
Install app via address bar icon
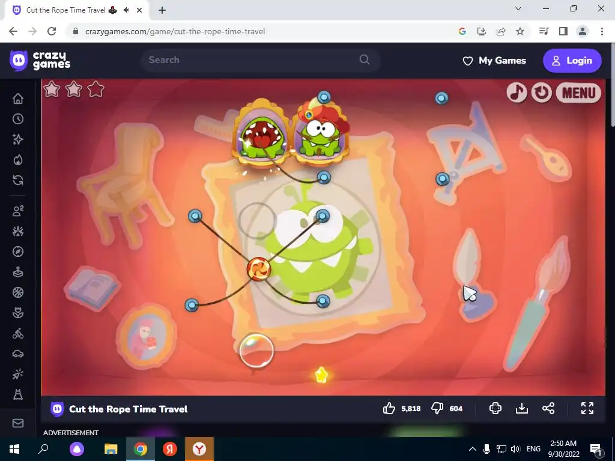tap(482, 31)
